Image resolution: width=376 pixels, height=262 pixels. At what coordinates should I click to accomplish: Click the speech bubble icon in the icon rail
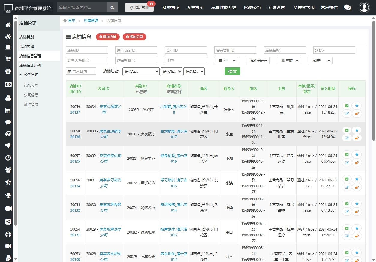(8, 122)
